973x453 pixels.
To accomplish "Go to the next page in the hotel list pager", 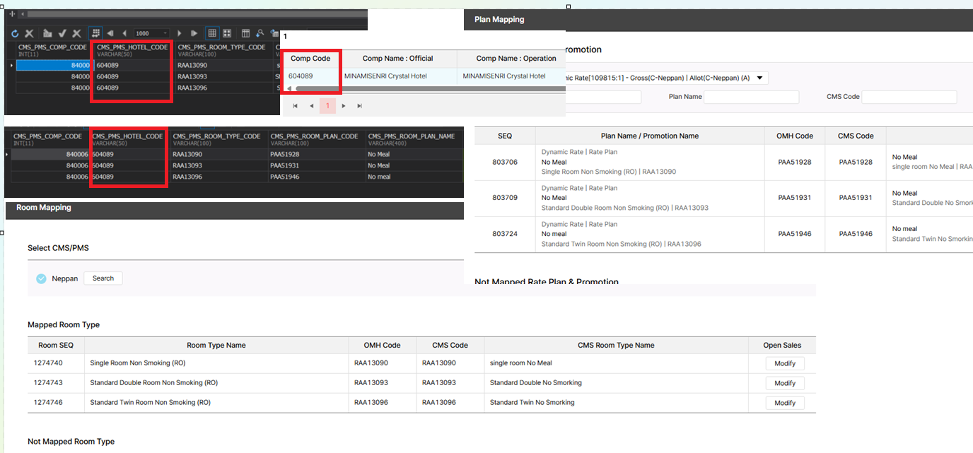I will pyautogui.click(x=344, y=106).
